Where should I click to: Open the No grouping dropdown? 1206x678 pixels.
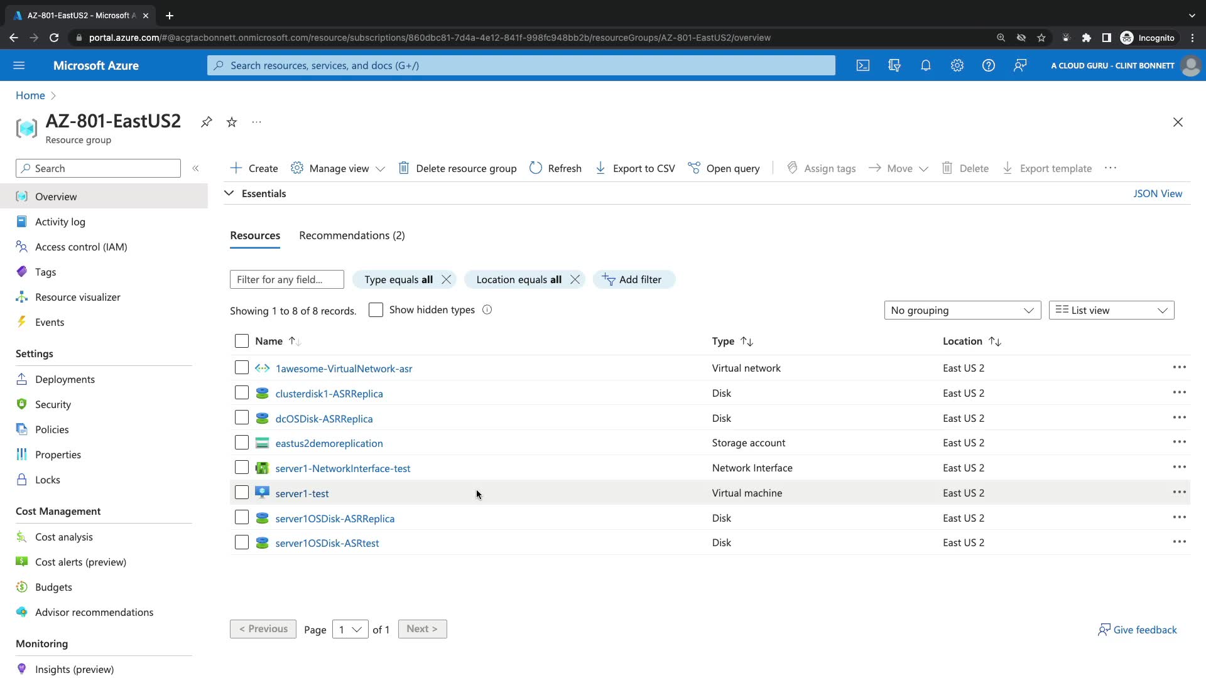962,310
